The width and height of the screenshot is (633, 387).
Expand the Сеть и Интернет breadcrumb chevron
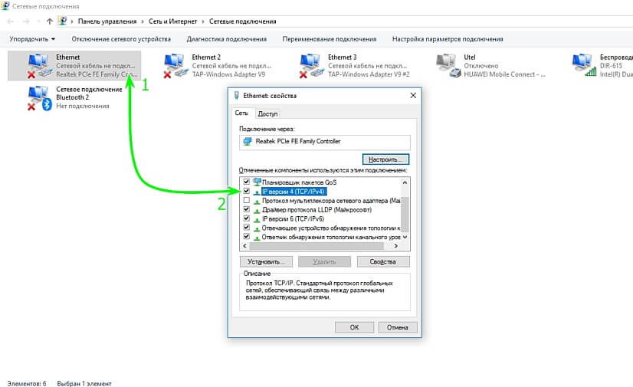pyautogui.click(x=202, y=21)
